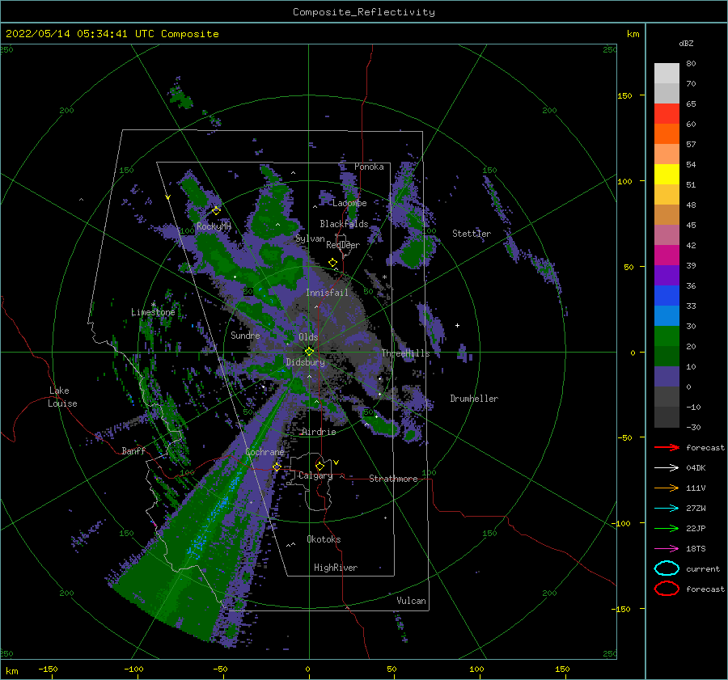This screenshot has height=680, width=728.
Task: Select the Innisfail label
Action: click(327, 293)
